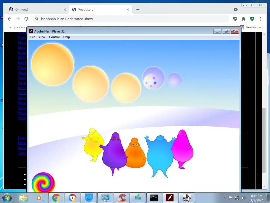Open the volume speaker tray icon
Viewport: 270px width, 203px height.
click(x=243, y=198)
